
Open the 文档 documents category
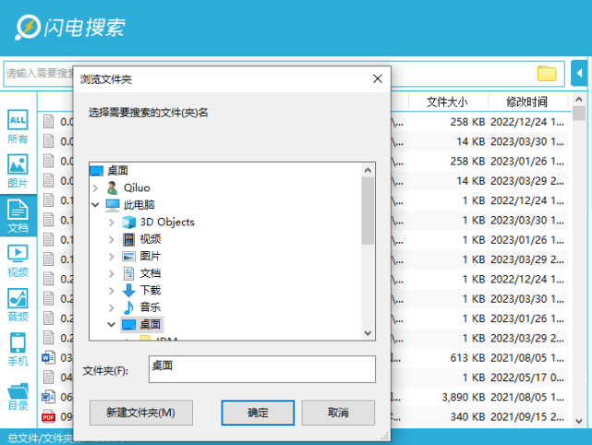(x=18, y=216)
